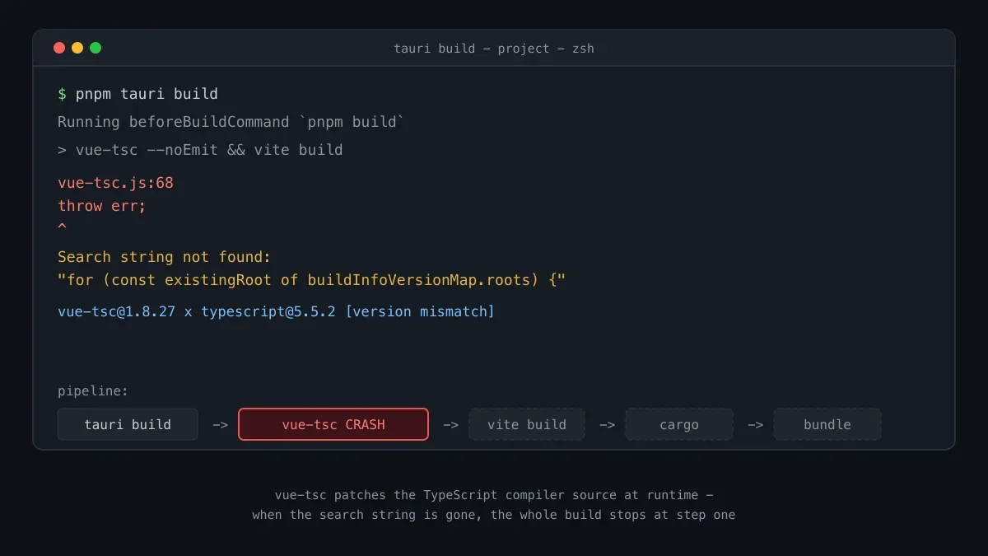Click the green dollar prompt symbol
Viewport: 988px width, 556px height.
tap(63, 94)
